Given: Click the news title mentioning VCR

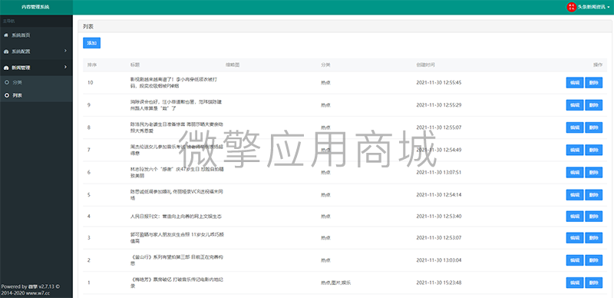Looking at the screenshot, I should [177, 195].
